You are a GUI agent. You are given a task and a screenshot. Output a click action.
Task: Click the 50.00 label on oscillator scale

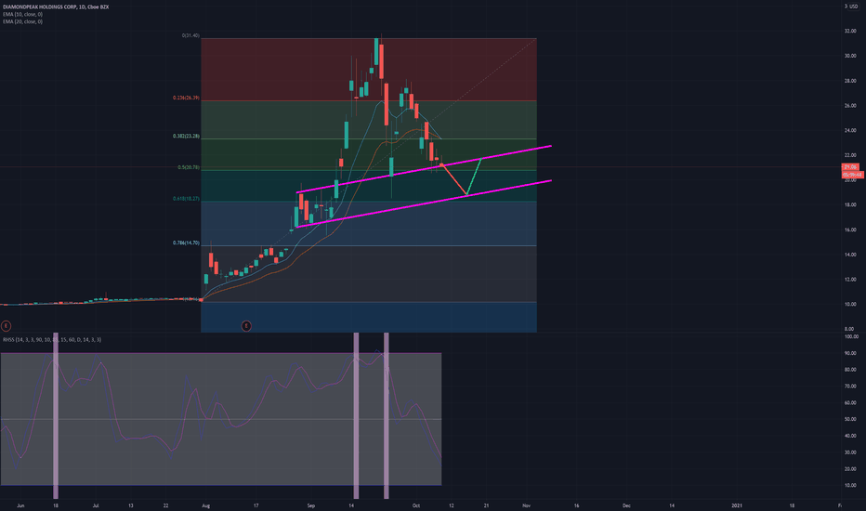click(x=851, y=419)
